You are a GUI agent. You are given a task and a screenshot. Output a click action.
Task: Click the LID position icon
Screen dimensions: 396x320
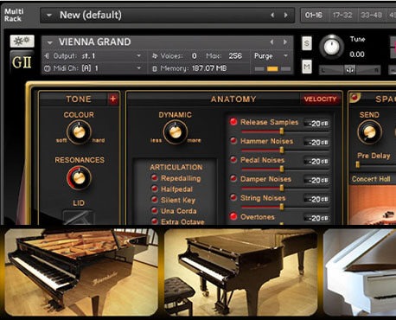[79, 217]
